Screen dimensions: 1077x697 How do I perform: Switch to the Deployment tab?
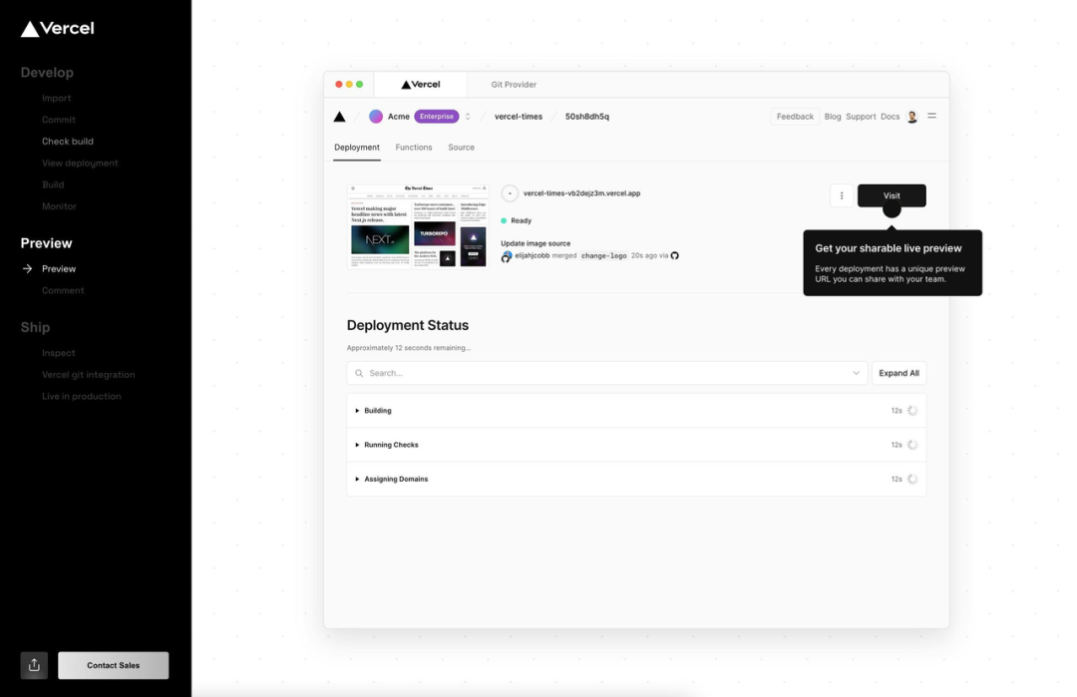tap(356, 148)
